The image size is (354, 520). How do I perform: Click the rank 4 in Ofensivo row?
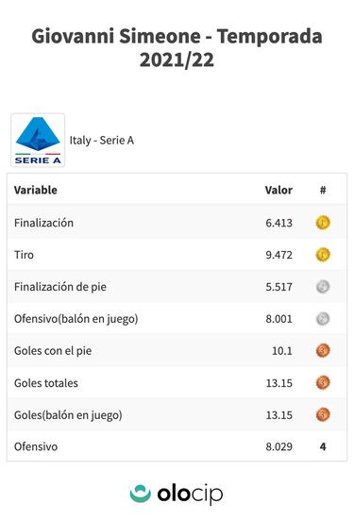(323, 446)
